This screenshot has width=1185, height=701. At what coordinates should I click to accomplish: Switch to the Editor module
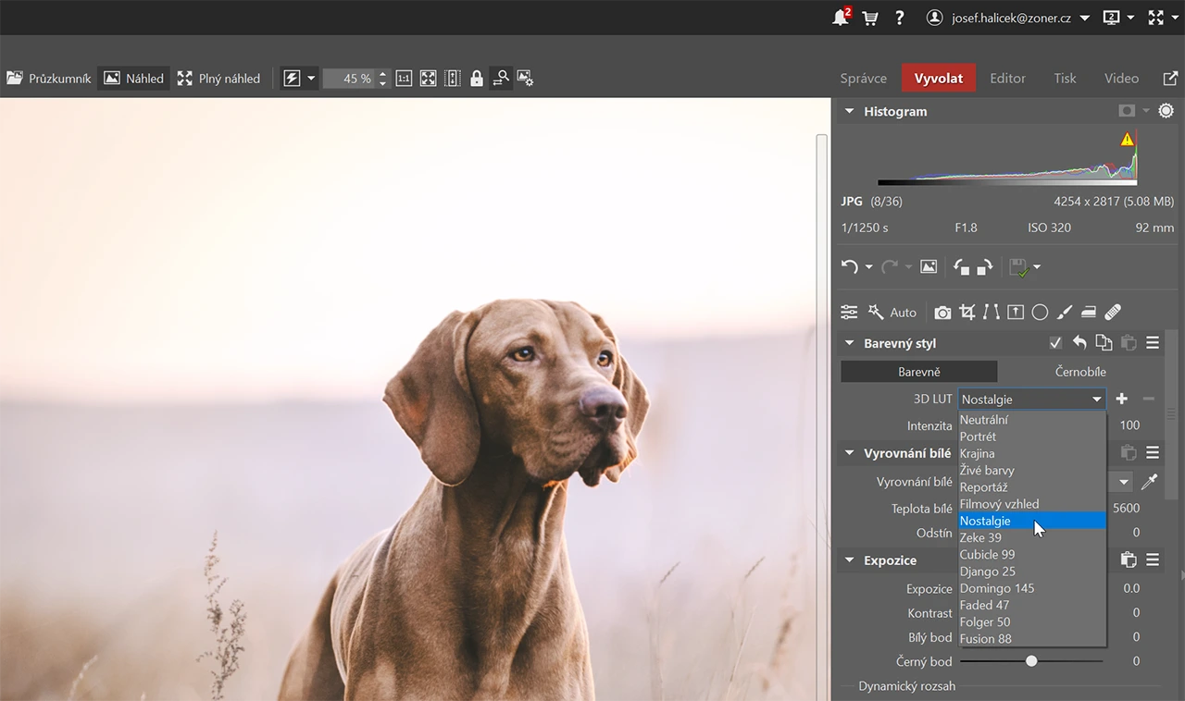[x=1007, y=79]
